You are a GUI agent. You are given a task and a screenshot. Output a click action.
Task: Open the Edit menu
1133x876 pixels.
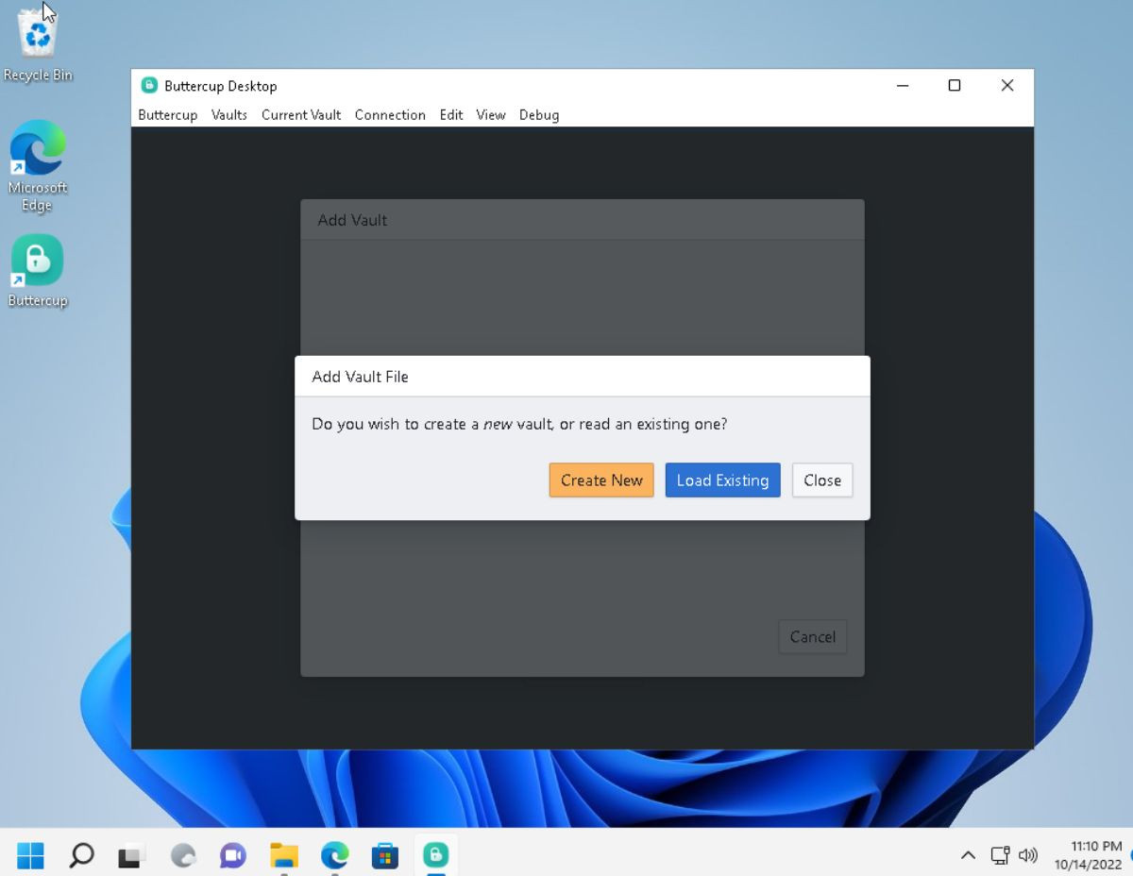click(x=451, y=114)
